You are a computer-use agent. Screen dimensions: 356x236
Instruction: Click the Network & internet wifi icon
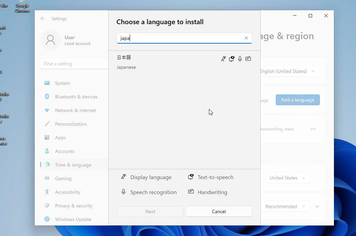coord(47,110)
